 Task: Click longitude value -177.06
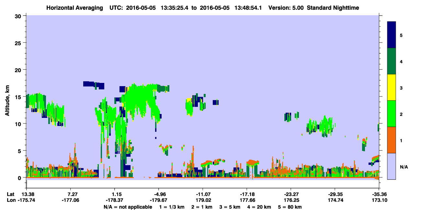[70, 200]
